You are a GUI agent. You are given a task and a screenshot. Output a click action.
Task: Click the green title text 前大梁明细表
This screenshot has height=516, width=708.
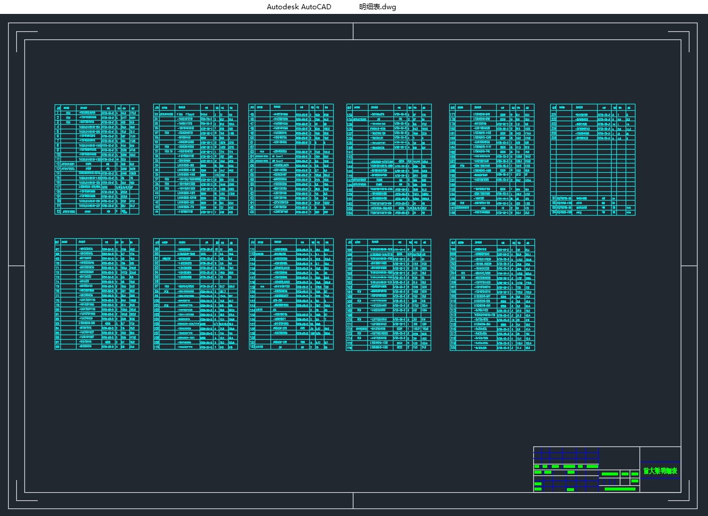pyautogui.click(x=660, y=471)
